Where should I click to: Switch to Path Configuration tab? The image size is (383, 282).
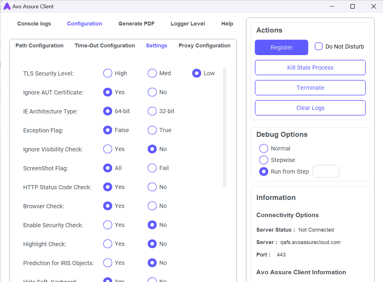pos(39,46)
